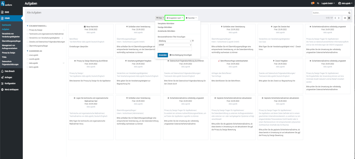This screenshot has height=159, width=355.
Task: Click the Anwenden button
Action: [163, 55]
